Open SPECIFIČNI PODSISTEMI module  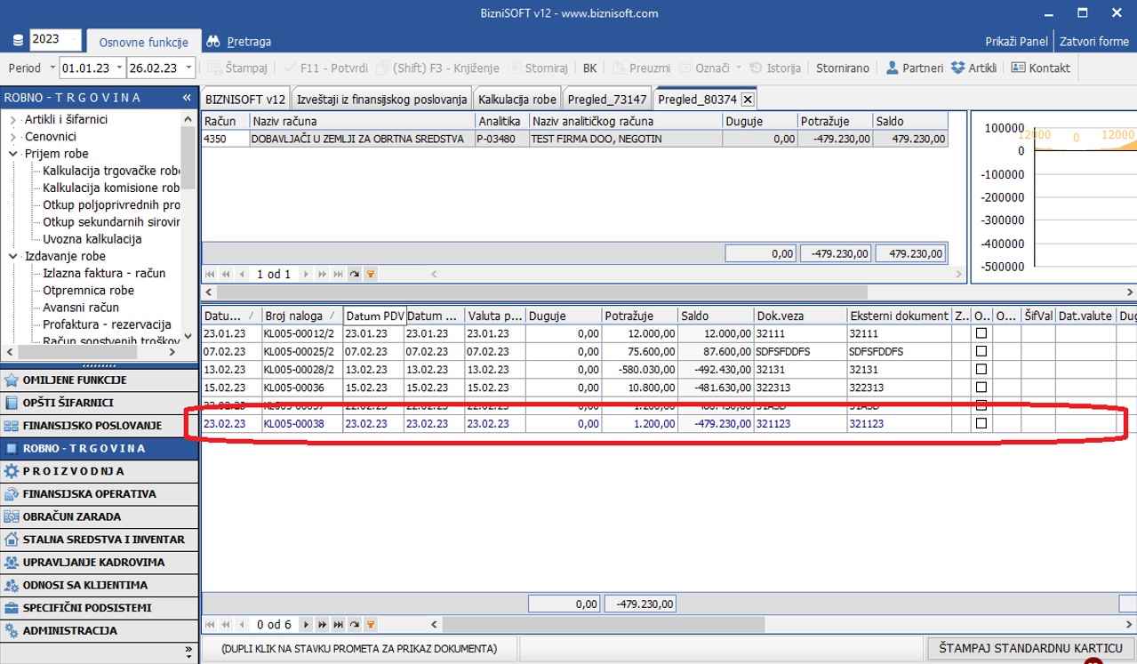(99, 608)
